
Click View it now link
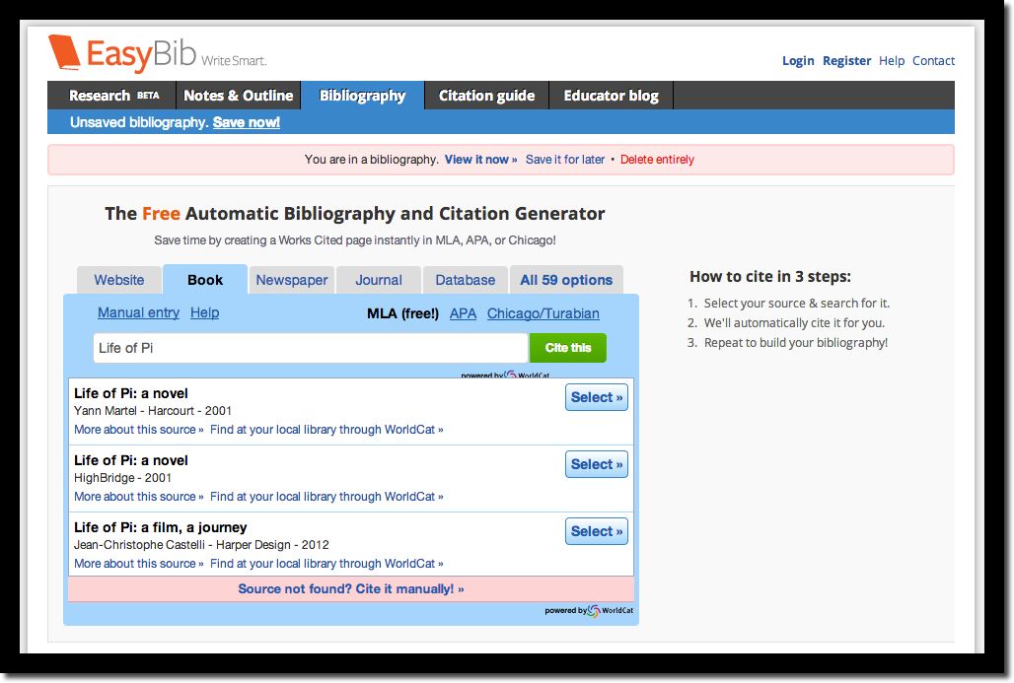click(480, 160)
